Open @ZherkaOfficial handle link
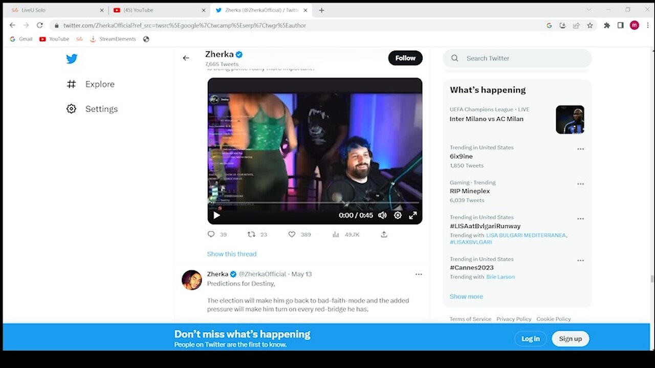Viewport: 655px width, 368px height. tap(263, 274)
